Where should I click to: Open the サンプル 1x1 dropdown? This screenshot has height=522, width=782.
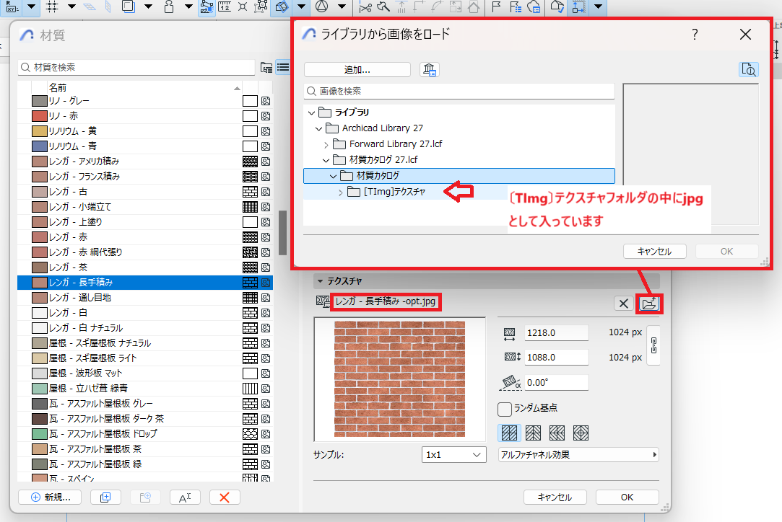[454, 455]
